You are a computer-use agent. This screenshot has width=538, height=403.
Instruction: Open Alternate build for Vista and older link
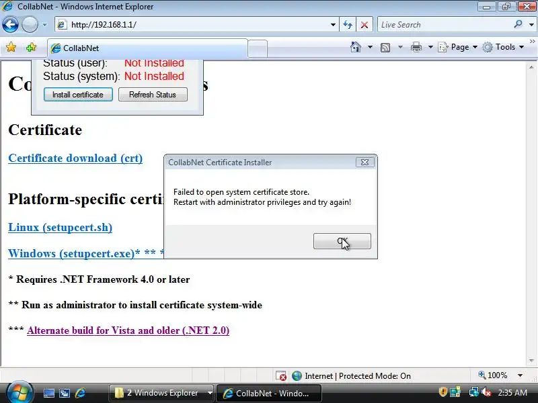(x=128, y=330)
